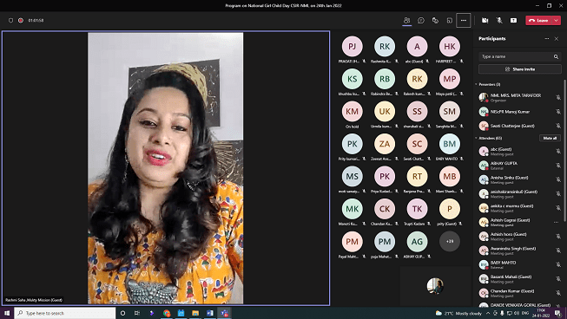Show the +23 overflow participants
Image resolution: width=567 pixels, height=319 pixels.
coord(450,241)
